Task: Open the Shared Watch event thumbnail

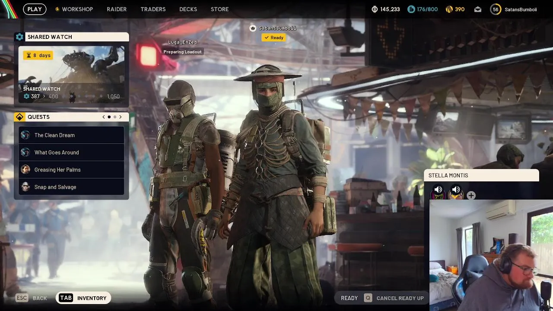Action: (71, 74)
